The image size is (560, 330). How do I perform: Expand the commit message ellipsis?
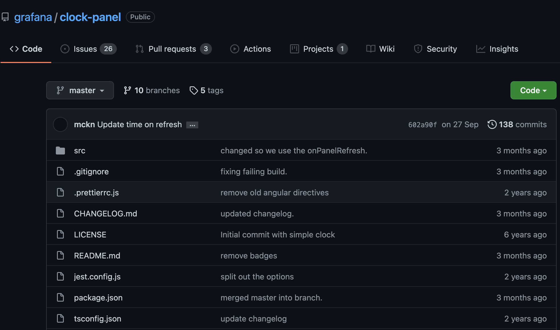(x=192, y=125)
